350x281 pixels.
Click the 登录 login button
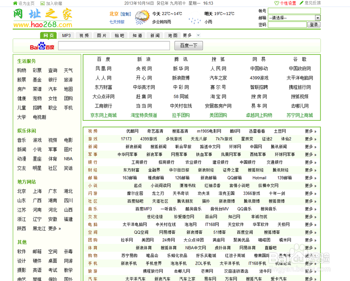click(313, 24)
